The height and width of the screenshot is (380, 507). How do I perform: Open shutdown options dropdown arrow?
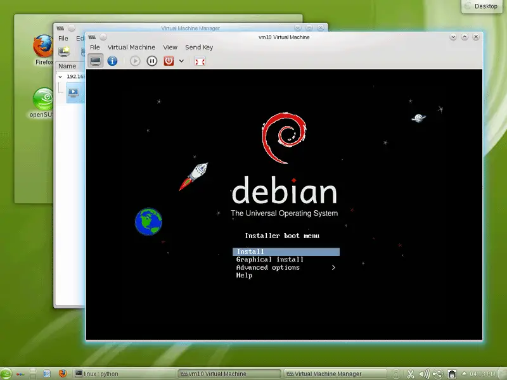coord(181,61)
